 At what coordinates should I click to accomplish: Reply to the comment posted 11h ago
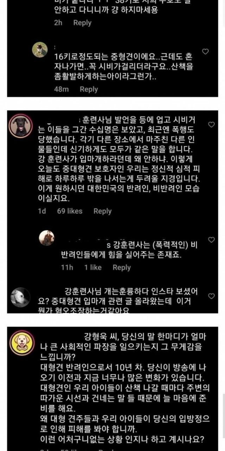tap(122, 267)
